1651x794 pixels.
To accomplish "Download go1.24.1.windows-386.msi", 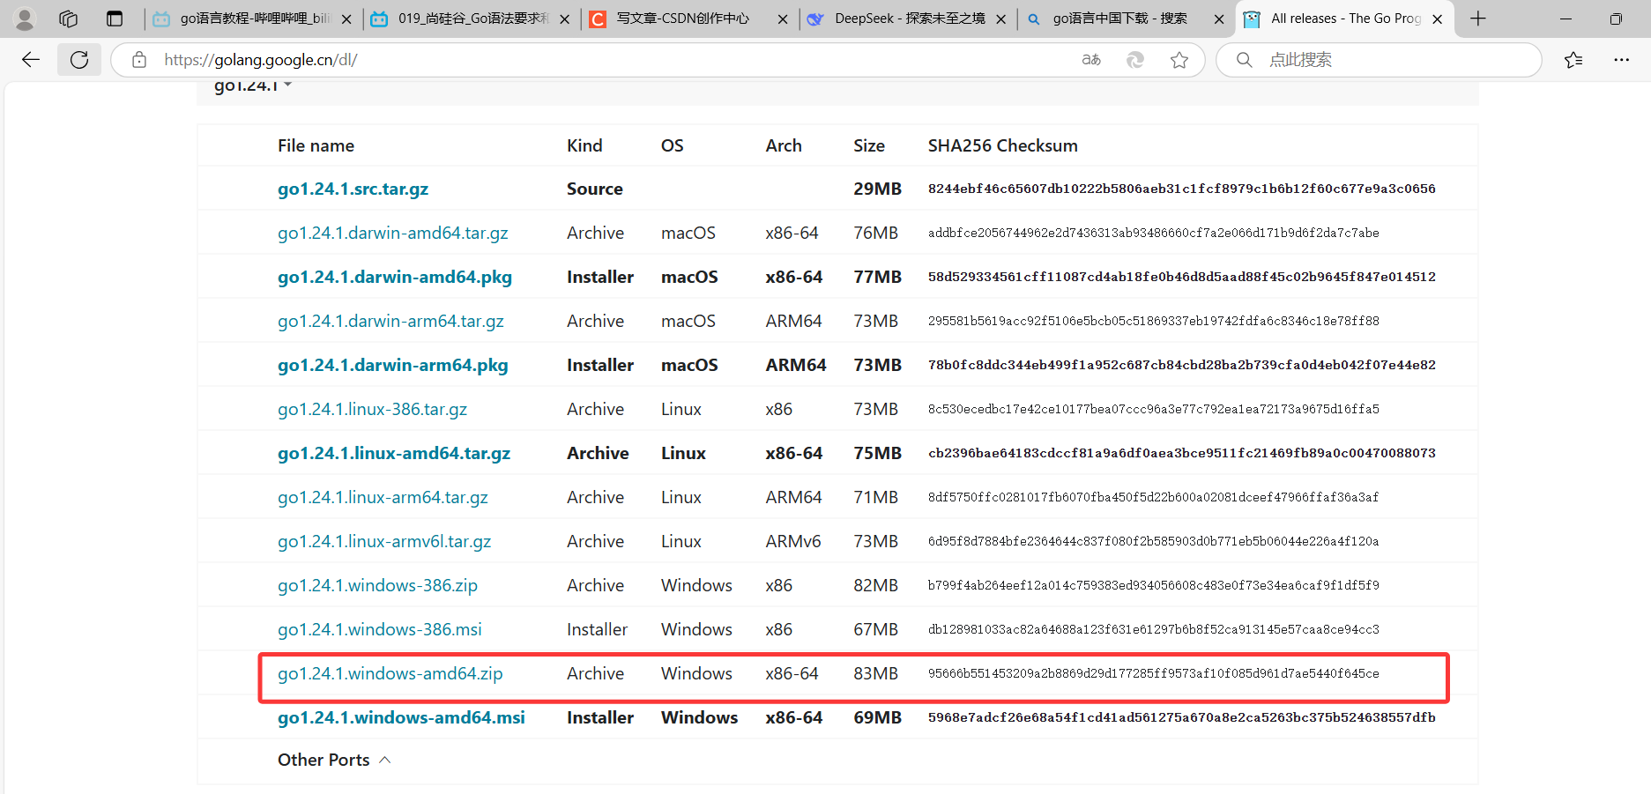I will (380, 629).
